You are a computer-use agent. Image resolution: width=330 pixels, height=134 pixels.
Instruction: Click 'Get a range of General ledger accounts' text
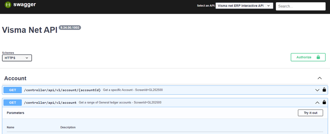(x=120, y=103)
